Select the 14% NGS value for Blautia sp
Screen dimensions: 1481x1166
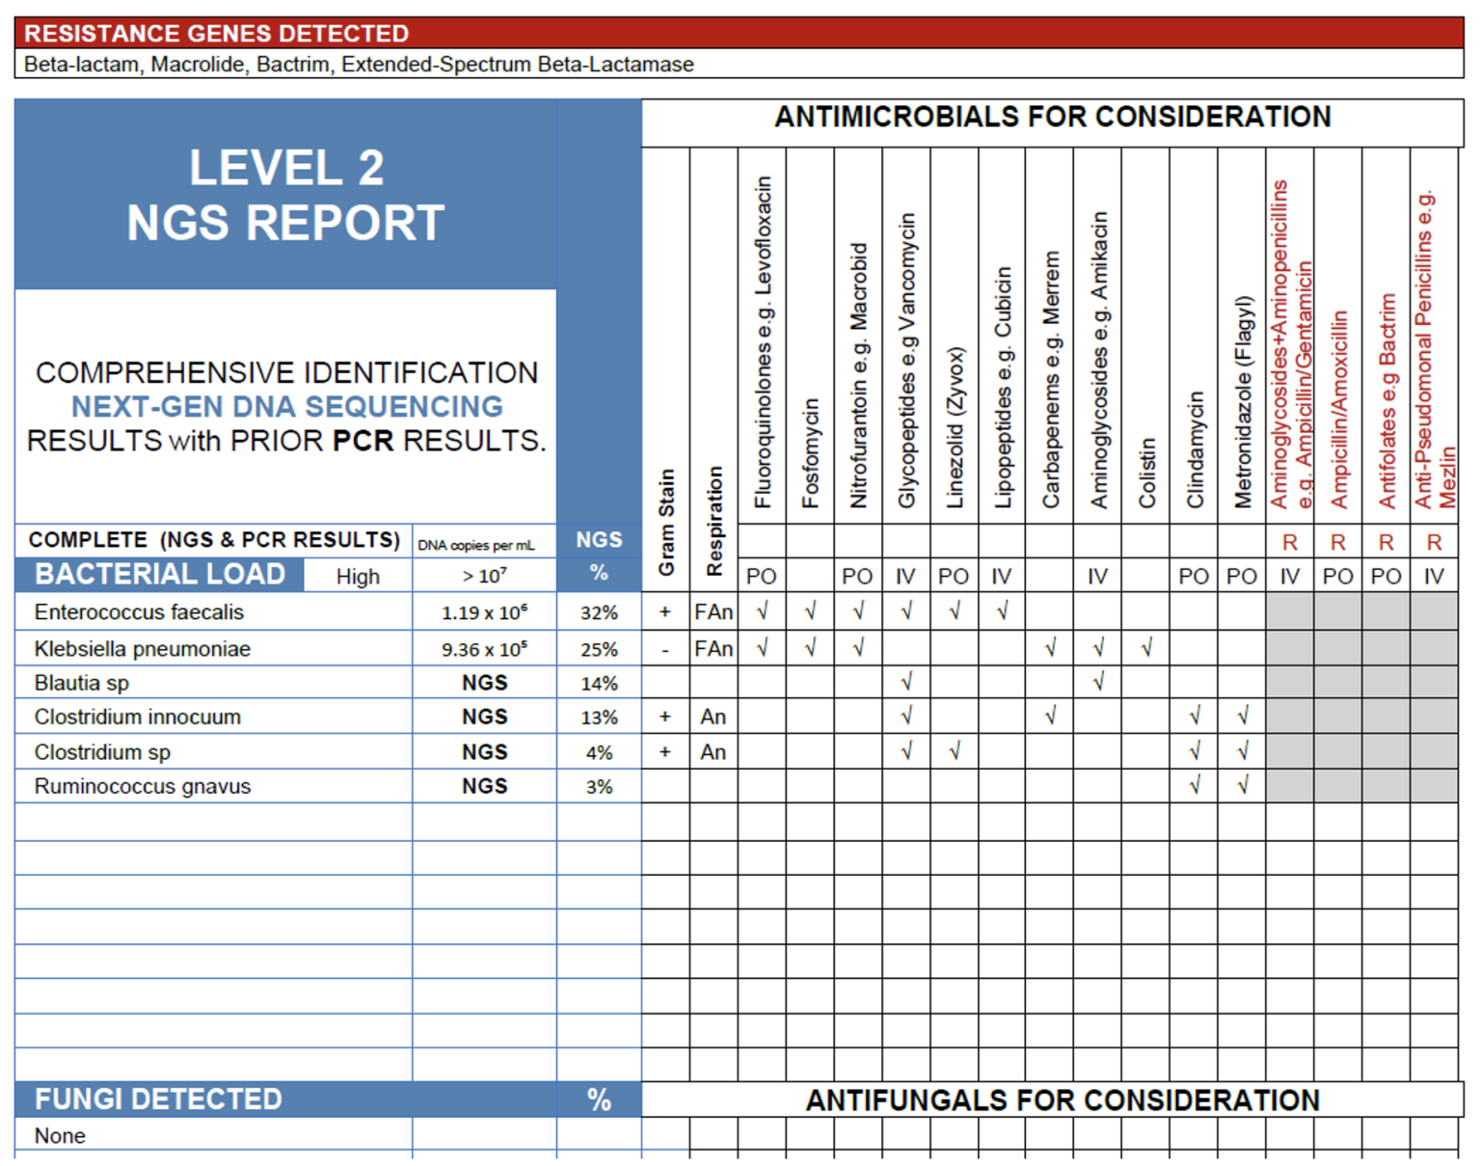tap(599, 684)
